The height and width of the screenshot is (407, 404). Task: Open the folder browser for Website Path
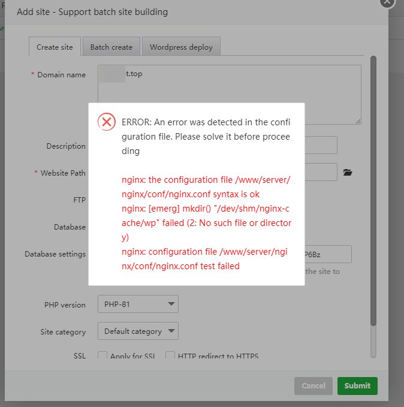348,173
